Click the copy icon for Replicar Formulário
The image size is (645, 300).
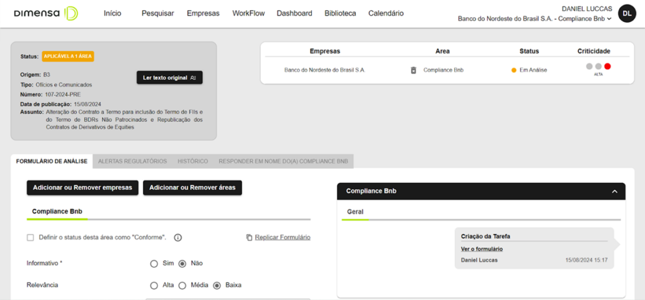click(249, 238)
